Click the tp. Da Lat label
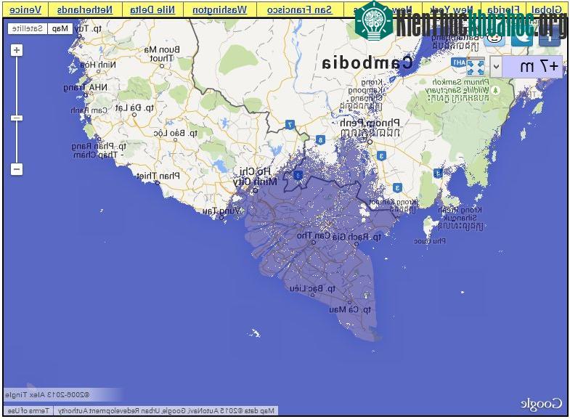This screenshot has height=419, width=570. [x=135, y=108]
